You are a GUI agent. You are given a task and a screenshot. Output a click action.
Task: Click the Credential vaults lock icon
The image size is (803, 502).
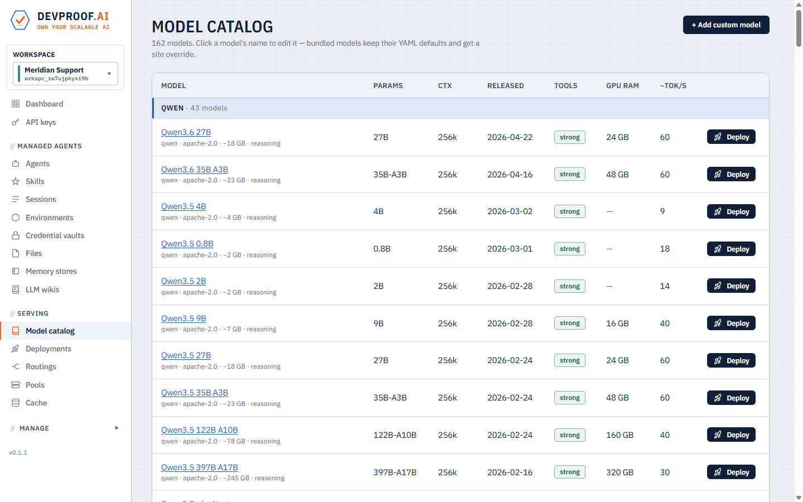coord(16,235)
